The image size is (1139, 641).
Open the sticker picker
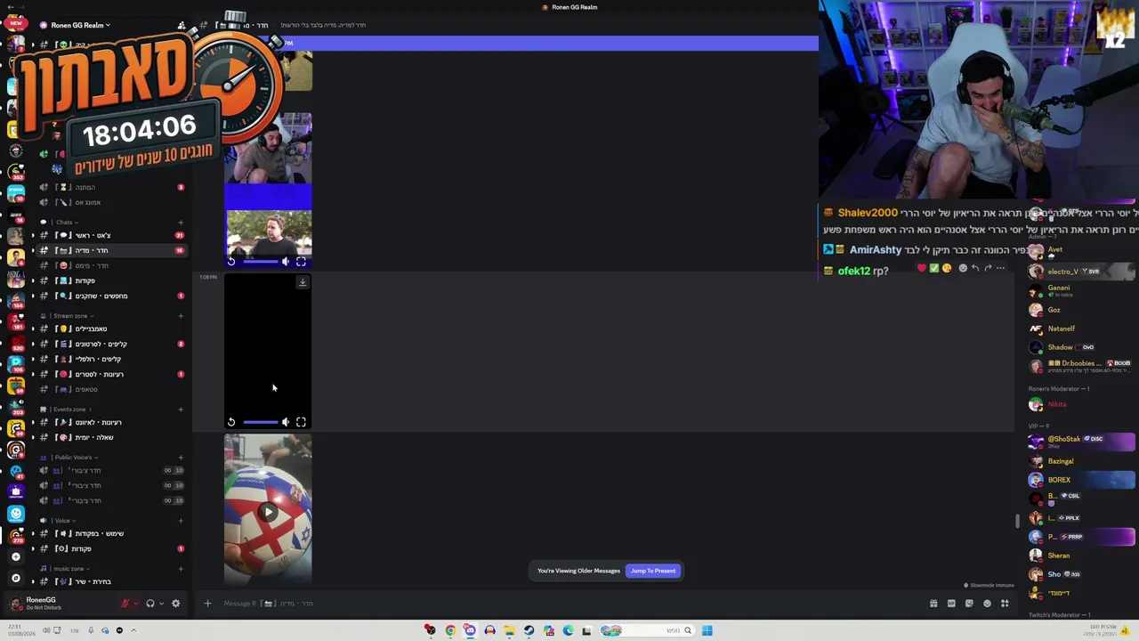(969, 604)
